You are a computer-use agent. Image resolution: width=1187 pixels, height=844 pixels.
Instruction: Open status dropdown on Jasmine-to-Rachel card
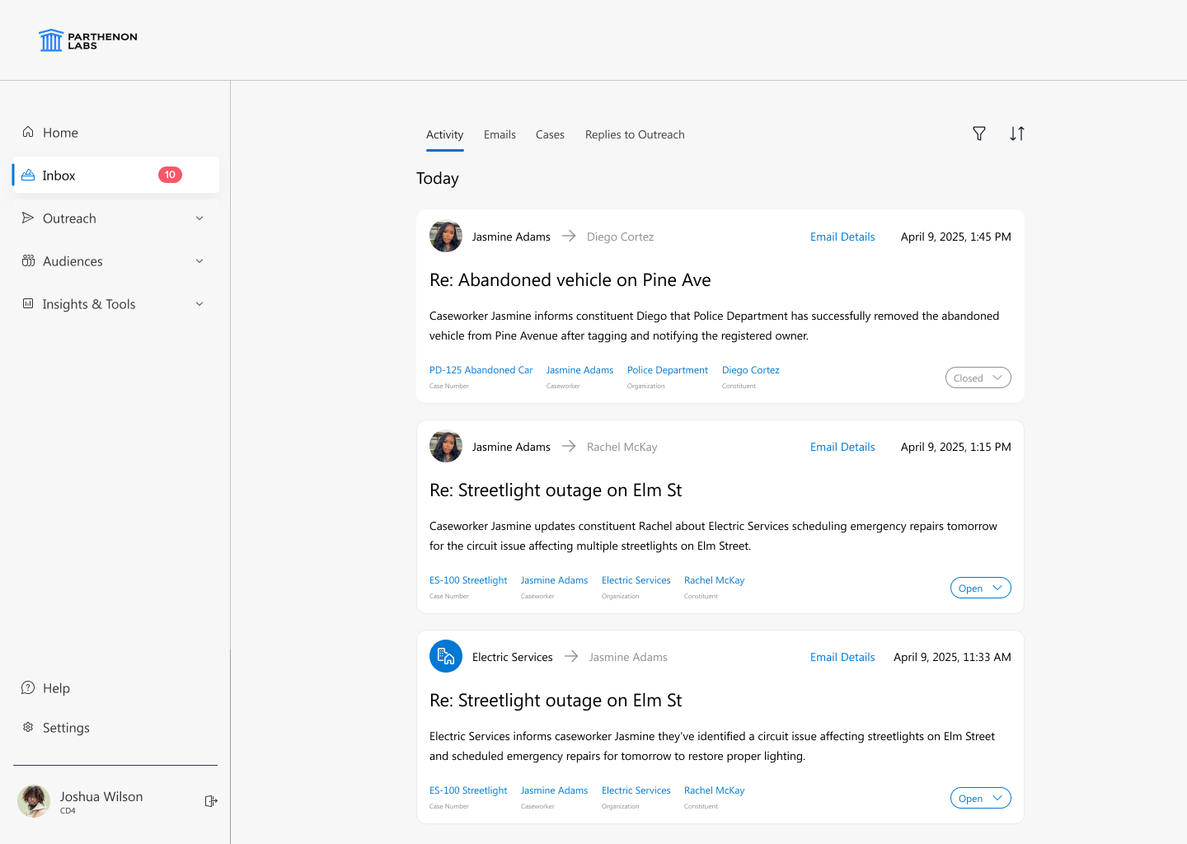(x=981, y=588)
